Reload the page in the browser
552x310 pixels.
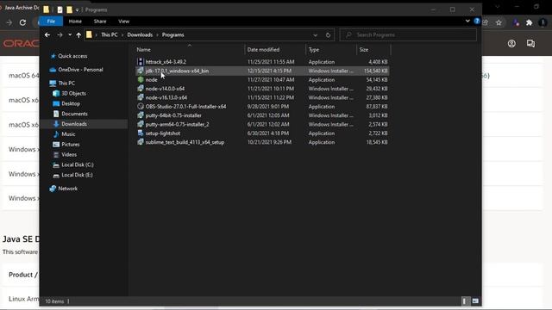pos(22,22)
